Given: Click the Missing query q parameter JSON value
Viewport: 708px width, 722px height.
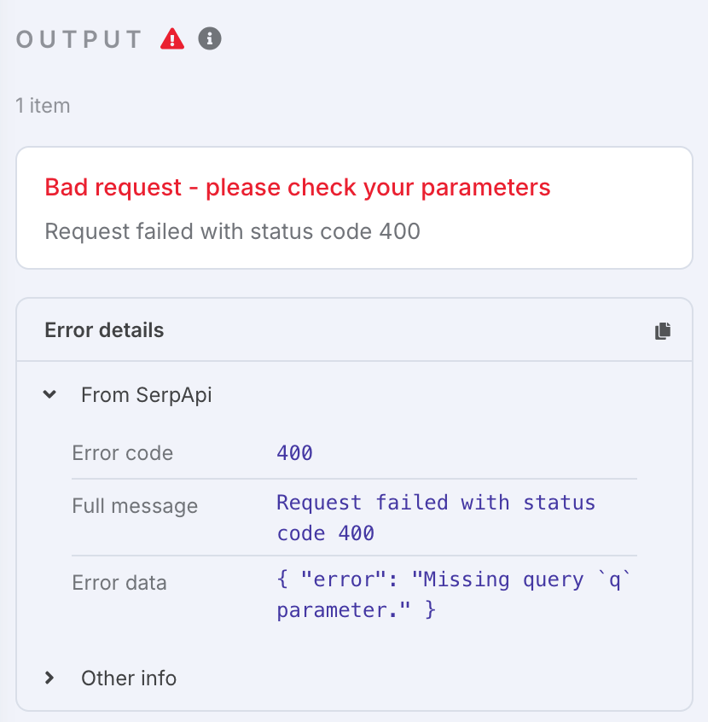Looking at the screenshot, I should [453, 595].
